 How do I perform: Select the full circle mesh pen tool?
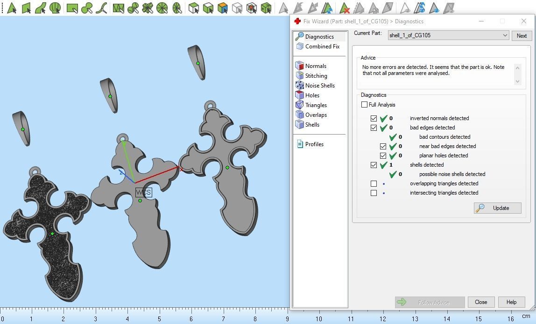162,8
